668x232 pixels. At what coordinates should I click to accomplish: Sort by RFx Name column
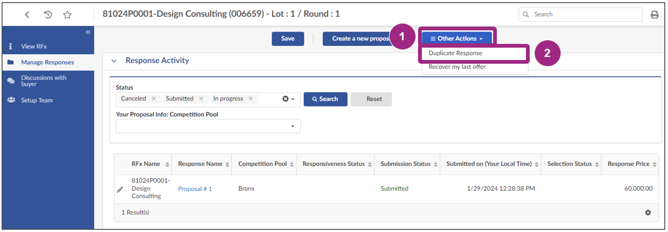click(167, 165)
